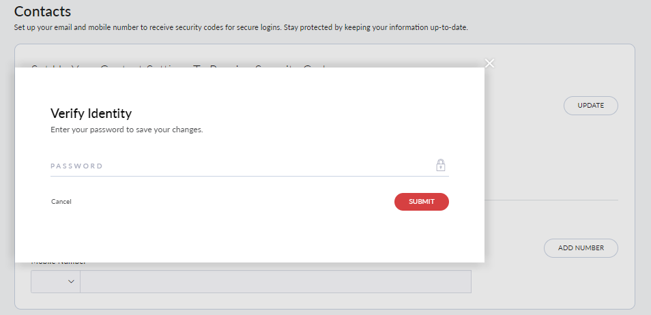651x315 pixels.
Task: Close the Verify Identity dialog with the X
Action: point(489,63)
